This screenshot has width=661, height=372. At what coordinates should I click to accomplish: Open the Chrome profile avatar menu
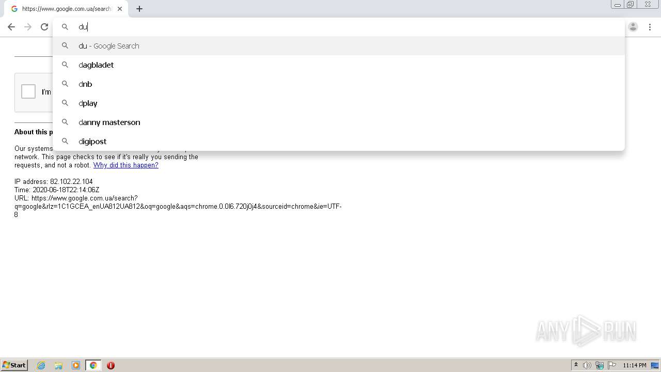point(633,27)
